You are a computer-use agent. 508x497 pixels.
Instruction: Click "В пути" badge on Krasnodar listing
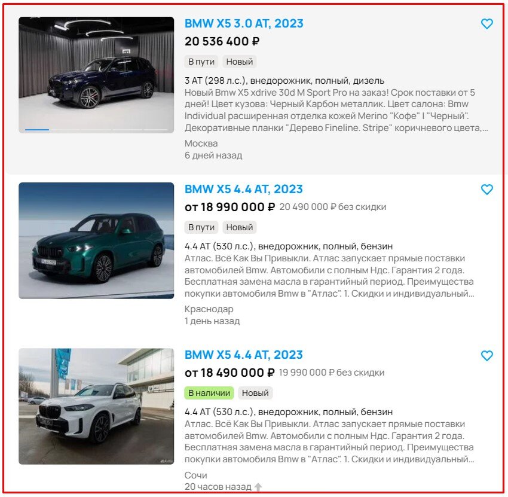(x=201, y=227)
